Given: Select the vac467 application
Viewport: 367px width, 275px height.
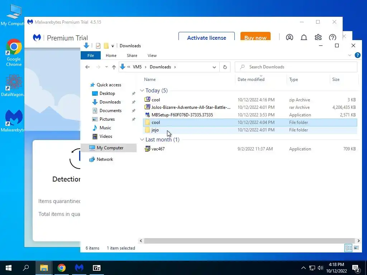Looking at the screenshot, I should click(250, 149).
